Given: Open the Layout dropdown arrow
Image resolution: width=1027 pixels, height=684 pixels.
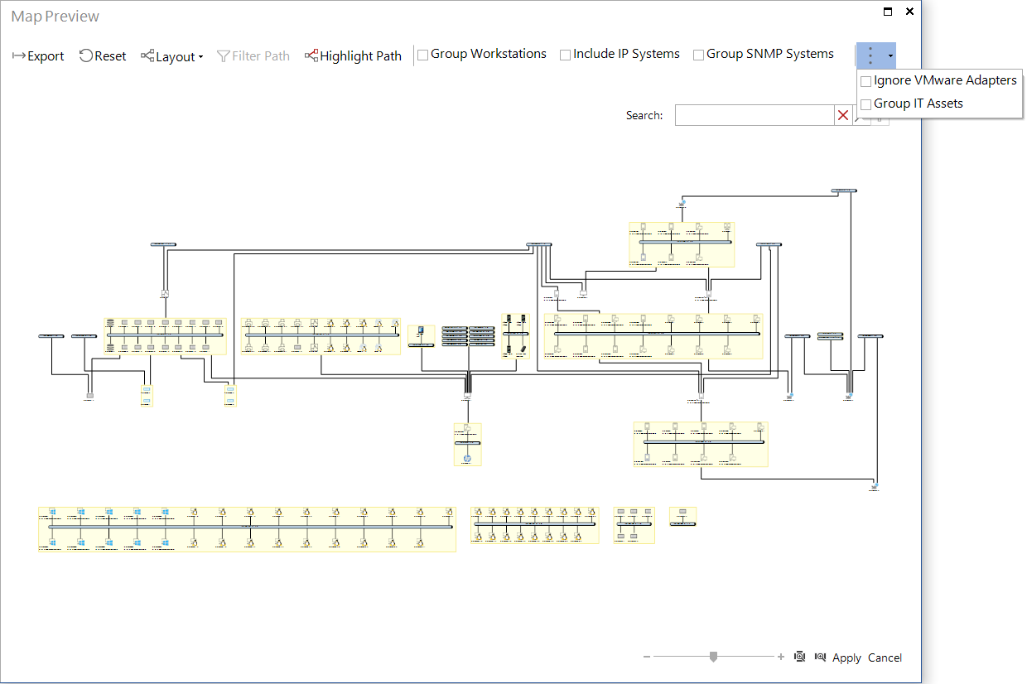Looking at the screenshot, I should 200,57.
